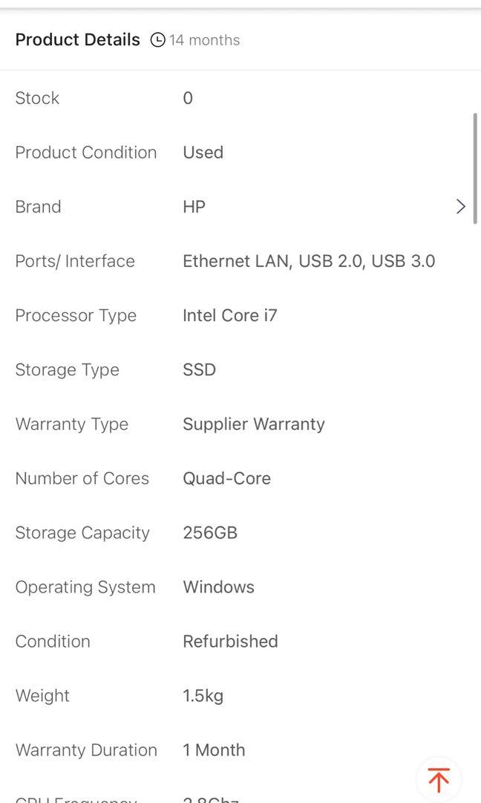
Task: Select the SSD storage type value
Action: click(199, 370)
